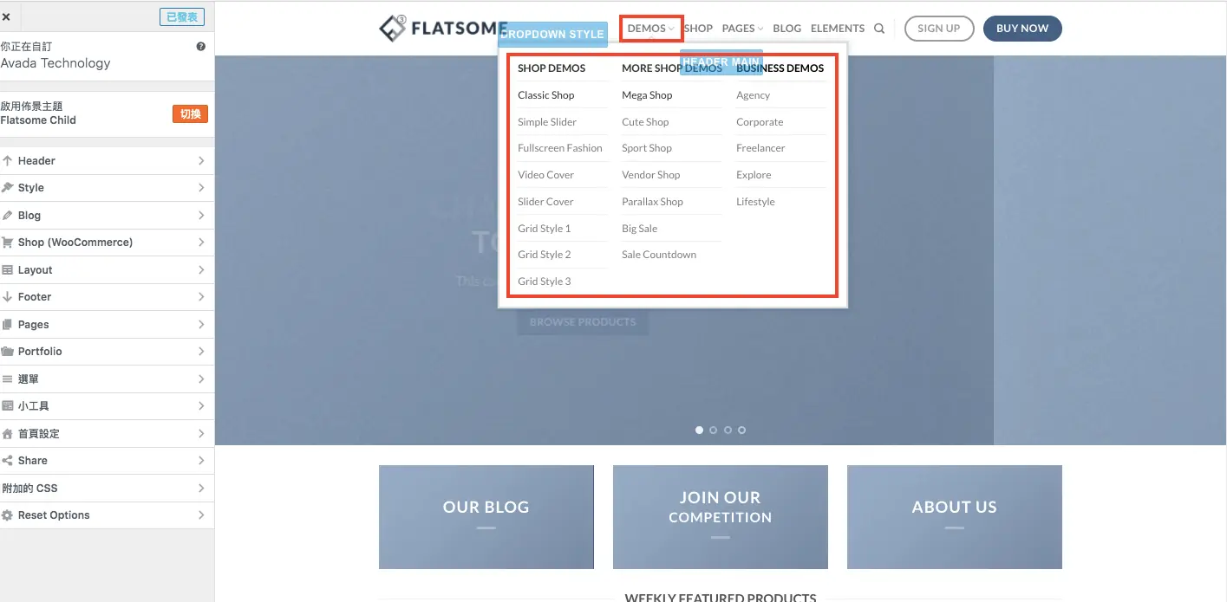Select Video Cover demo
Screen dimensions: 1227x602
tap(546, 175)
